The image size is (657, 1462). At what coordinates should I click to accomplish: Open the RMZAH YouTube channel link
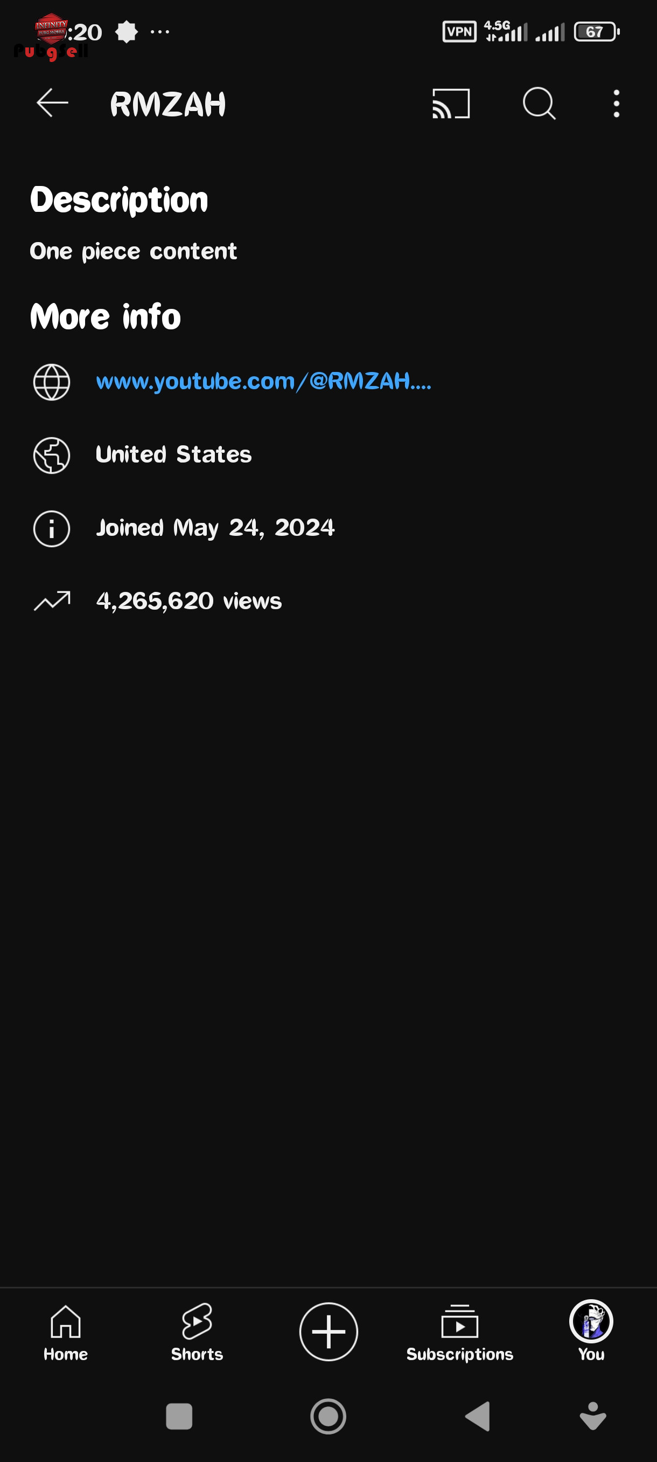pos(263,381)
